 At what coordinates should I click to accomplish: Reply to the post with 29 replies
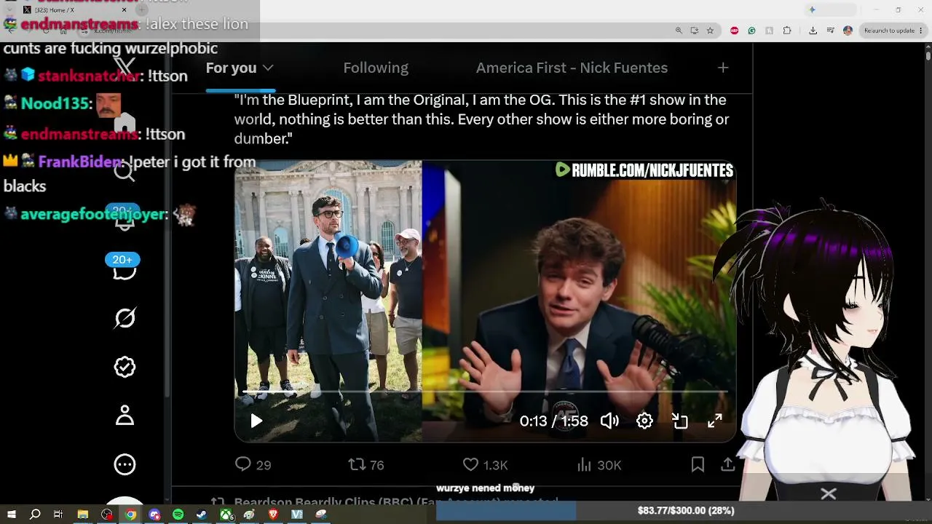tap(253, 464)
